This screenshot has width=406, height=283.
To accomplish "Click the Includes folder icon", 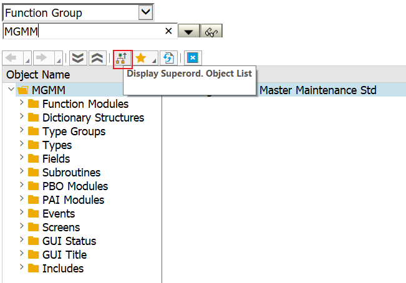I will [34, 268].
